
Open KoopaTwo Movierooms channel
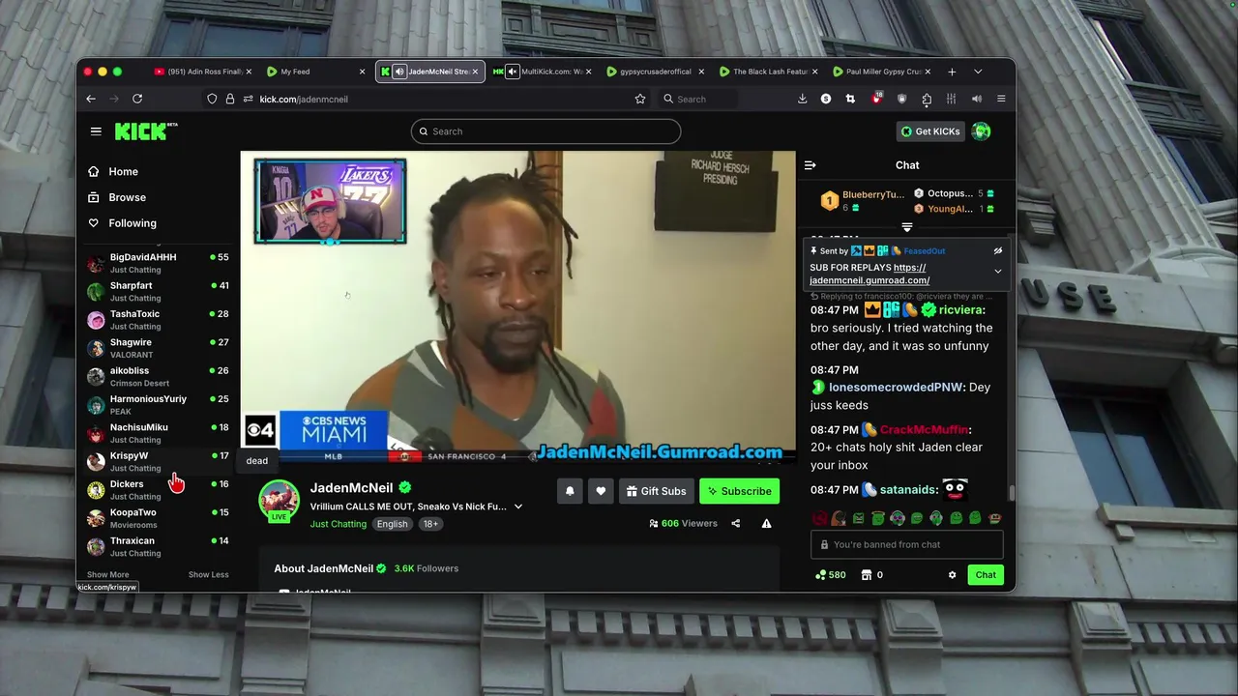(158, 518)
